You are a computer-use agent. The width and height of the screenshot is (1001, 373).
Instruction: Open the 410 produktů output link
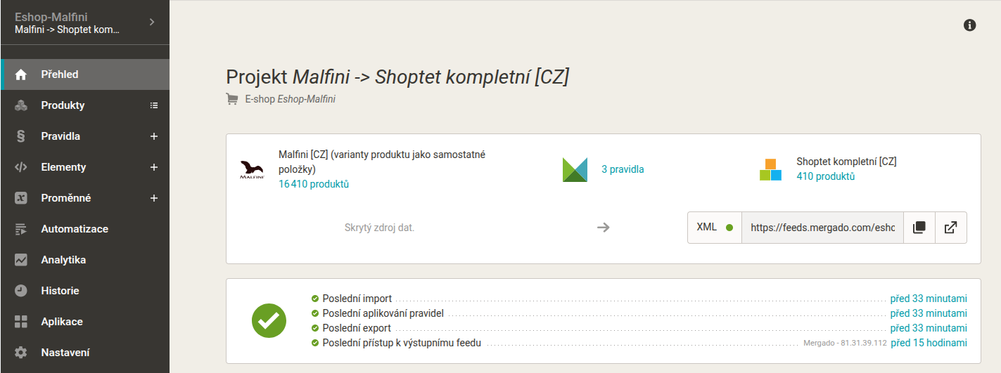pyautogui.click(x=826, y=176)
